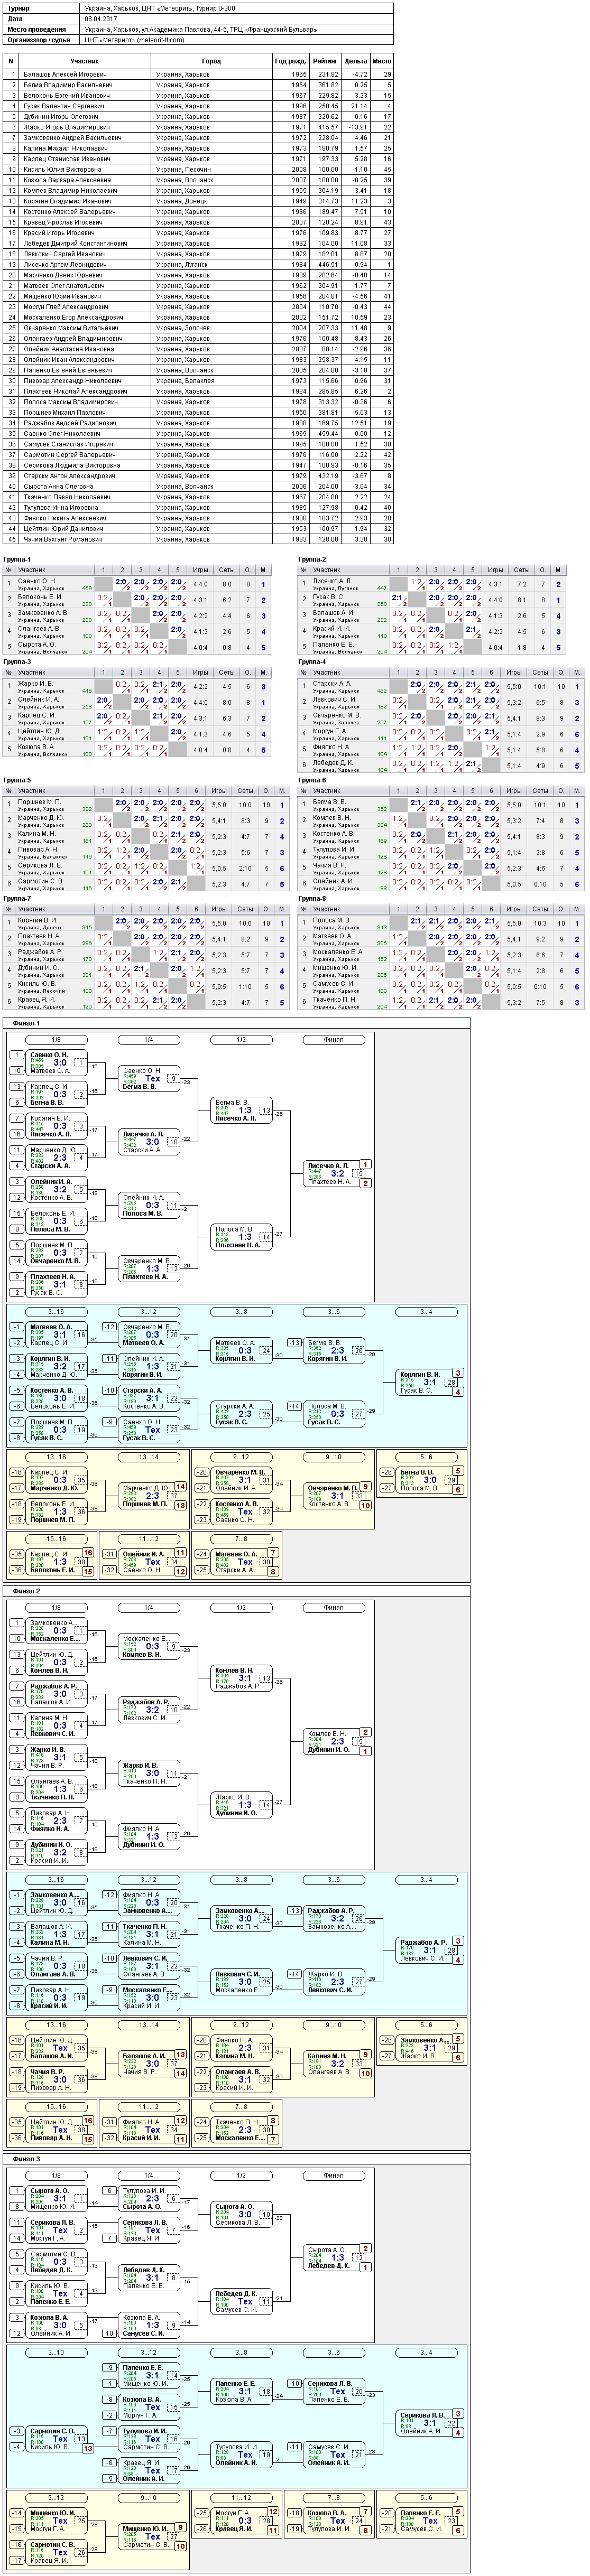Open the Лисечко vs Плахтеев final match box
590x2576 pixels.
pos(333,1173)
